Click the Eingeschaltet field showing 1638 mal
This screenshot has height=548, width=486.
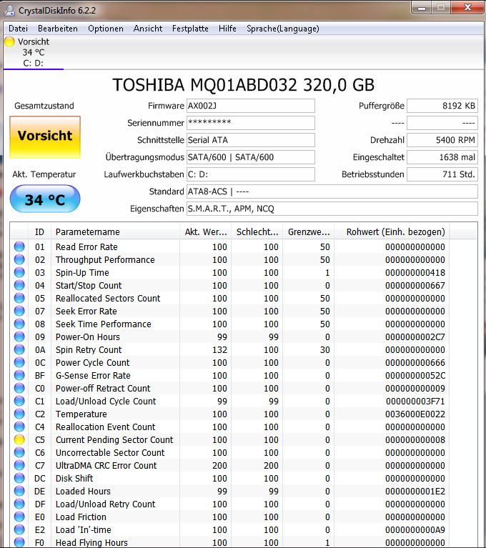click(x=442, y=157)
